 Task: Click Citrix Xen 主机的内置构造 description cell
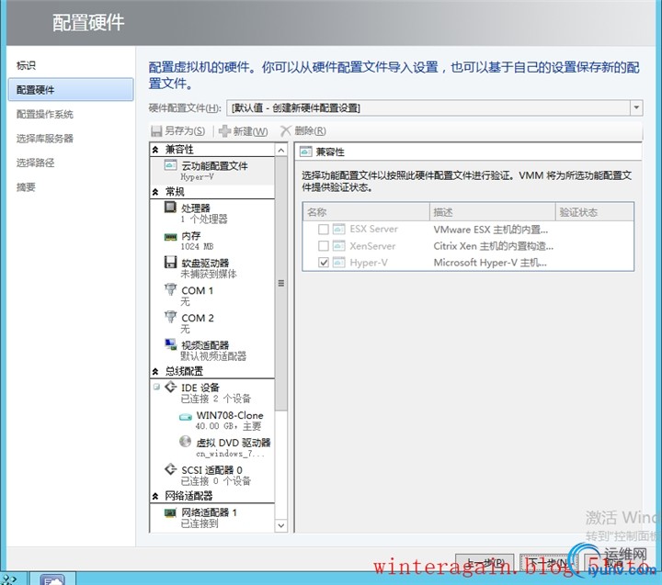point(493,246)
